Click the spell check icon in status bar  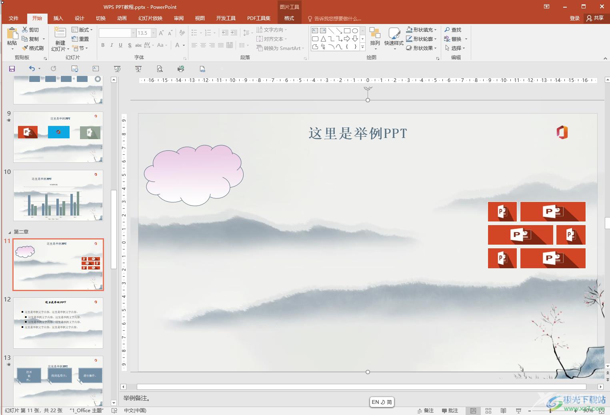[x=114, y=411]
